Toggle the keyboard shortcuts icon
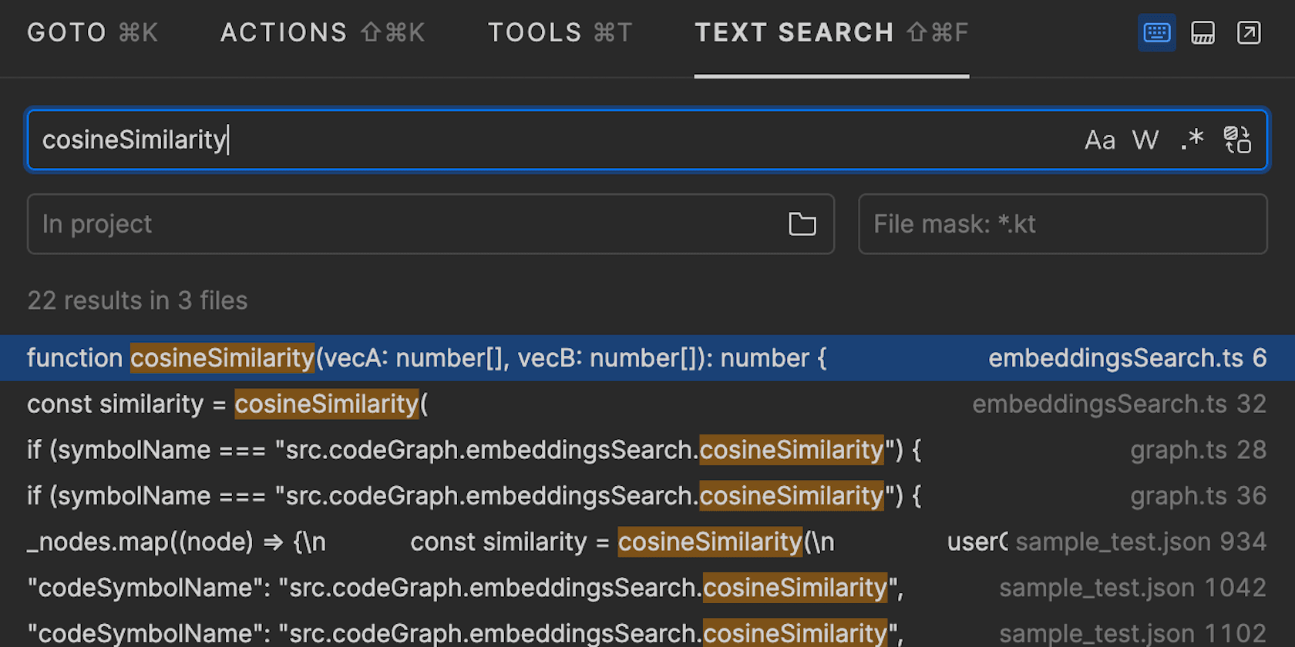1295x647 pixels. pyautogui.click(x=1156, y=32)
